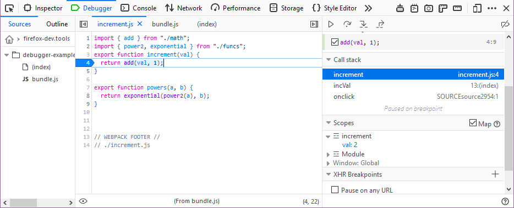
Task: Collapse the Scopes section
Action: pos(329,123)
